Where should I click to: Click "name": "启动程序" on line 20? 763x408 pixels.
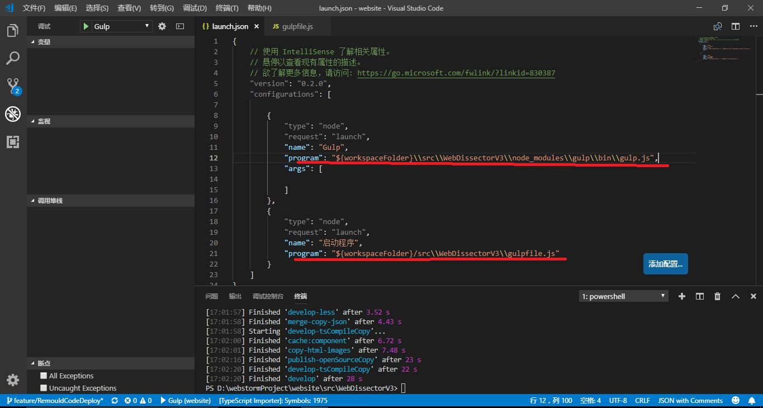[x=323, y=243]
